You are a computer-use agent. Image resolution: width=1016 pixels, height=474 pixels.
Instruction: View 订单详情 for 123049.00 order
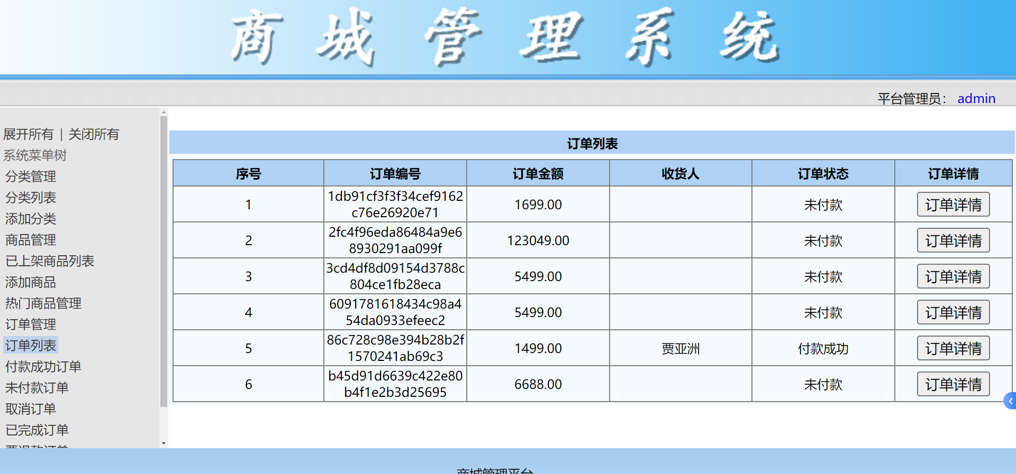pos(953,240)
